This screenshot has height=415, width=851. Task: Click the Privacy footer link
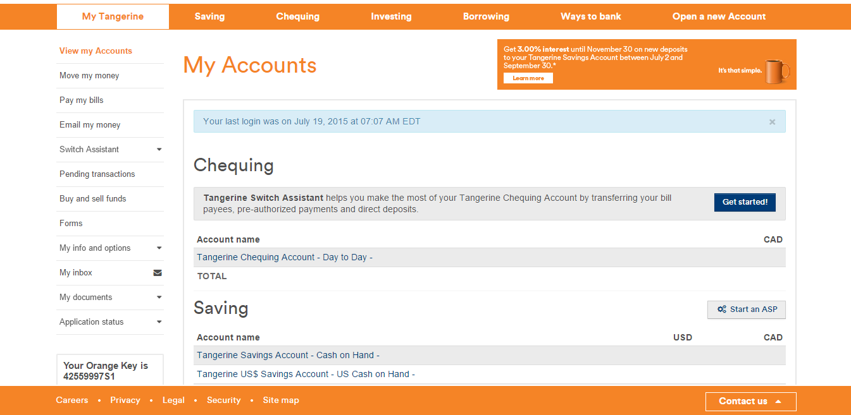coord(125,400)
